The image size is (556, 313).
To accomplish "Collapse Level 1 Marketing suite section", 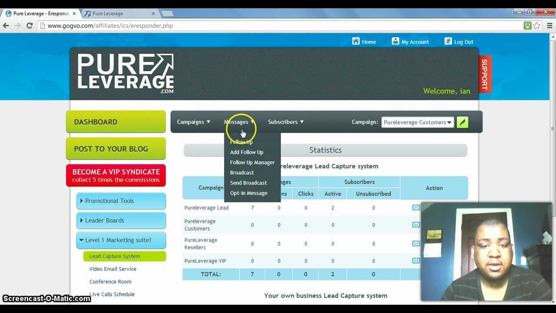I will click(x=121, y=240).
